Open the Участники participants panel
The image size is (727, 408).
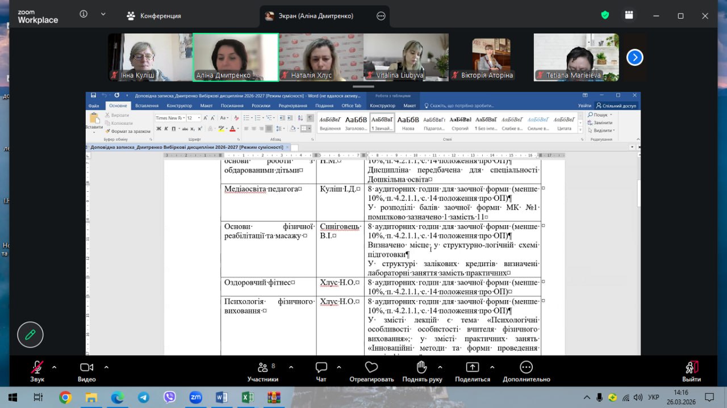tap(262, 368)
